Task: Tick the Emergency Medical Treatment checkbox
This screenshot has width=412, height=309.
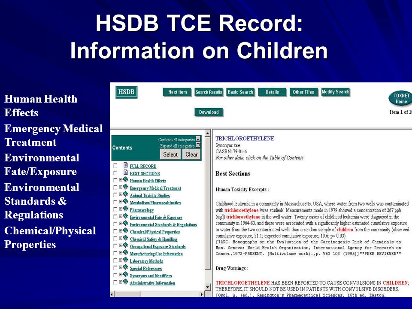Action: coord(115,188)
